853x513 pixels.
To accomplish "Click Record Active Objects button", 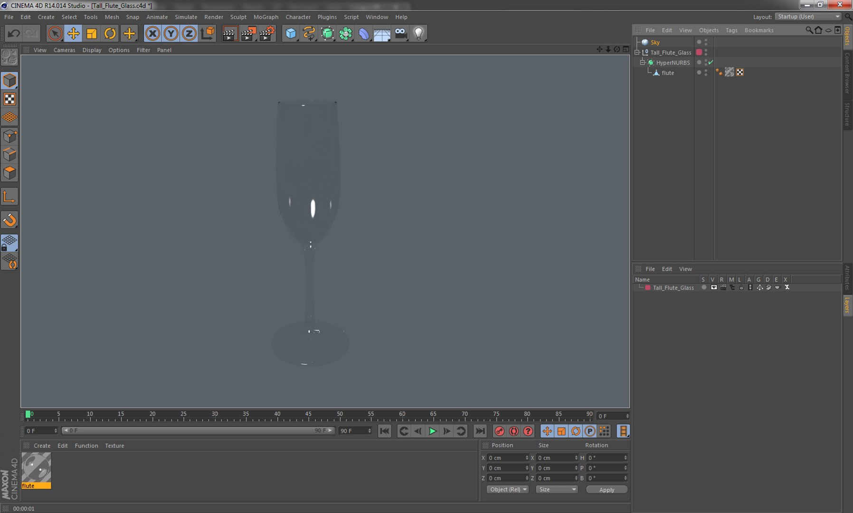I will (x=500, y=431).
